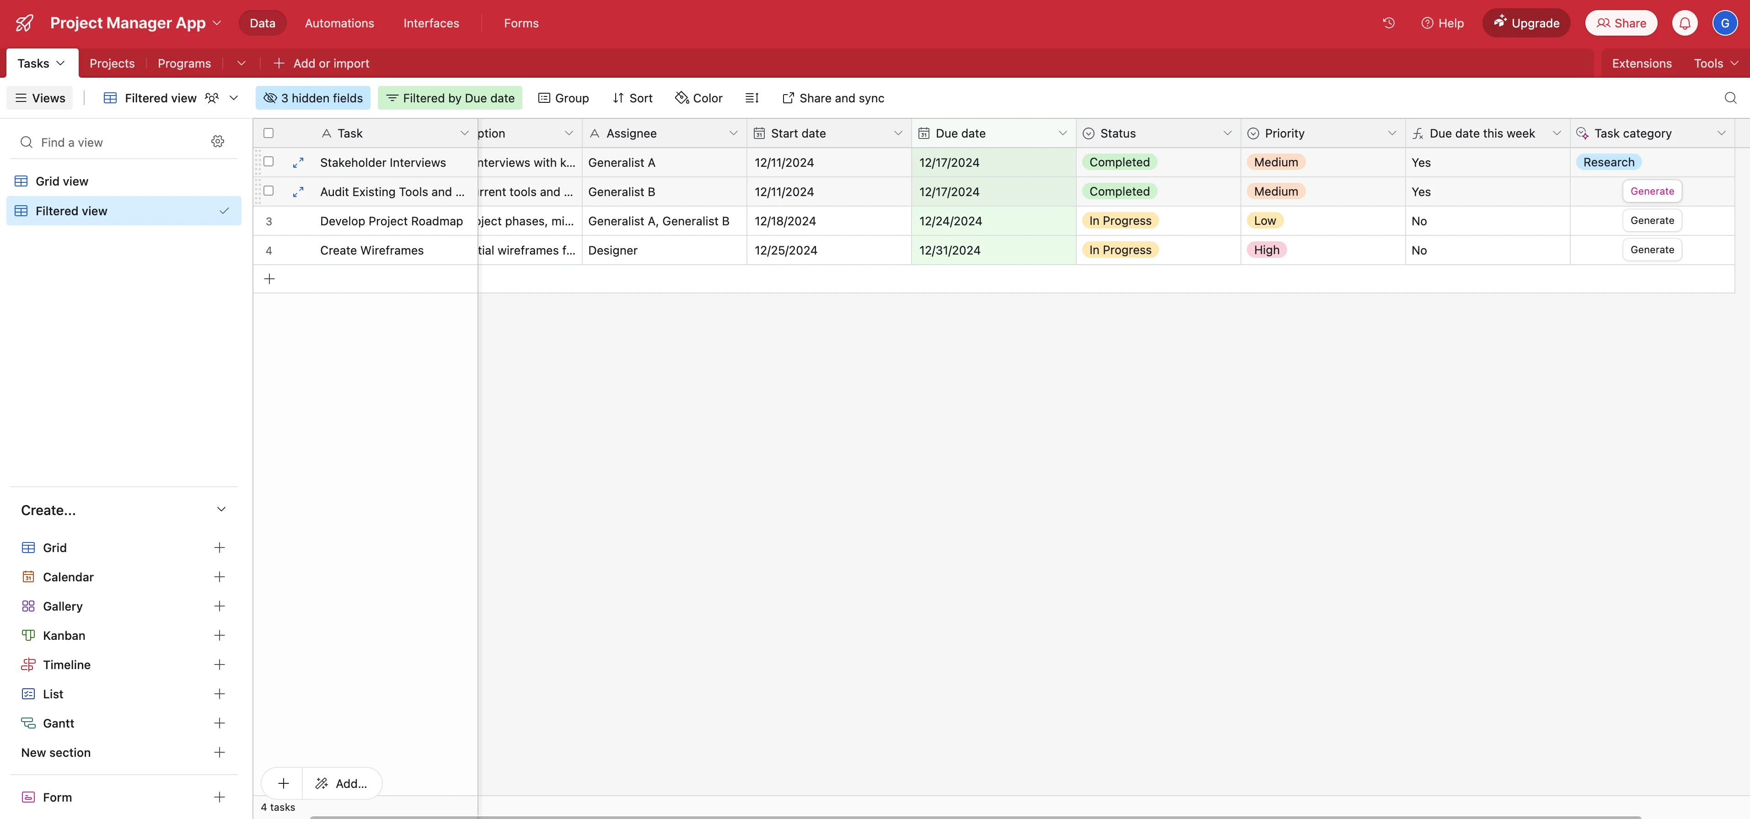Click the view settings gear icon

(x=217, y=142)
